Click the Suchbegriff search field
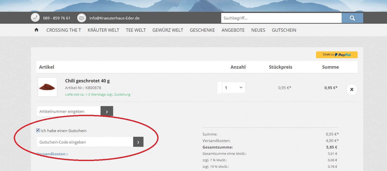Screen dimensions: 387x171 pyautogui.click(x=281, y=18)
